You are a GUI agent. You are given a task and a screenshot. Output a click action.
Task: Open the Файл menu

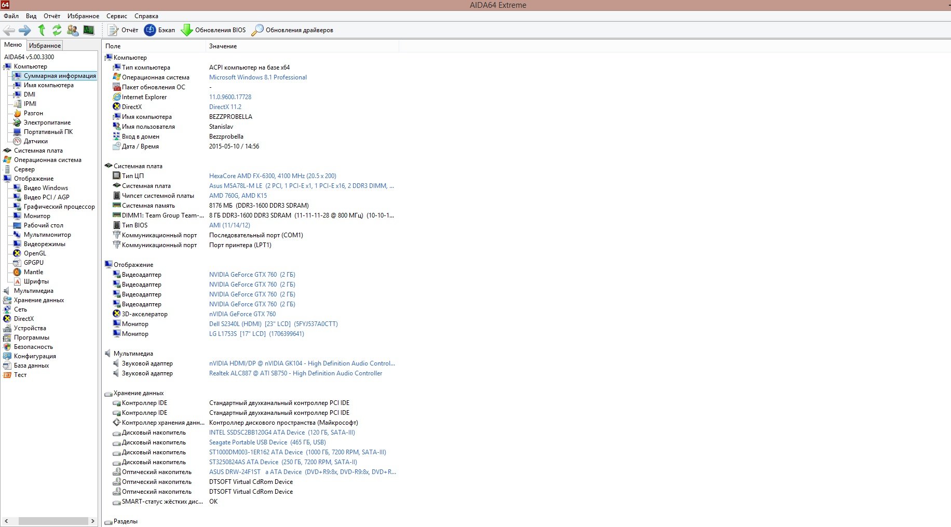(x=11, y=16)
